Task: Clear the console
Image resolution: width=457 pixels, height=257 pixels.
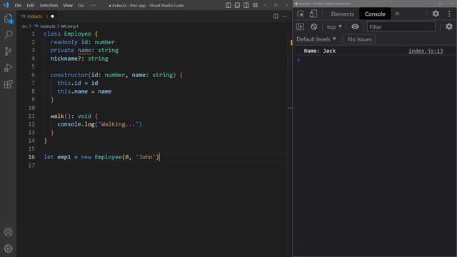Action: [x=313, y=27]
